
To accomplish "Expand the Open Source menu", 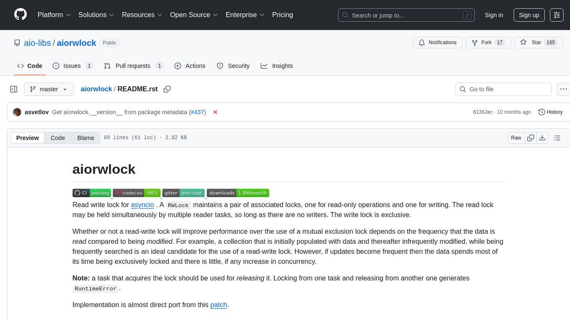I will 194,15.
